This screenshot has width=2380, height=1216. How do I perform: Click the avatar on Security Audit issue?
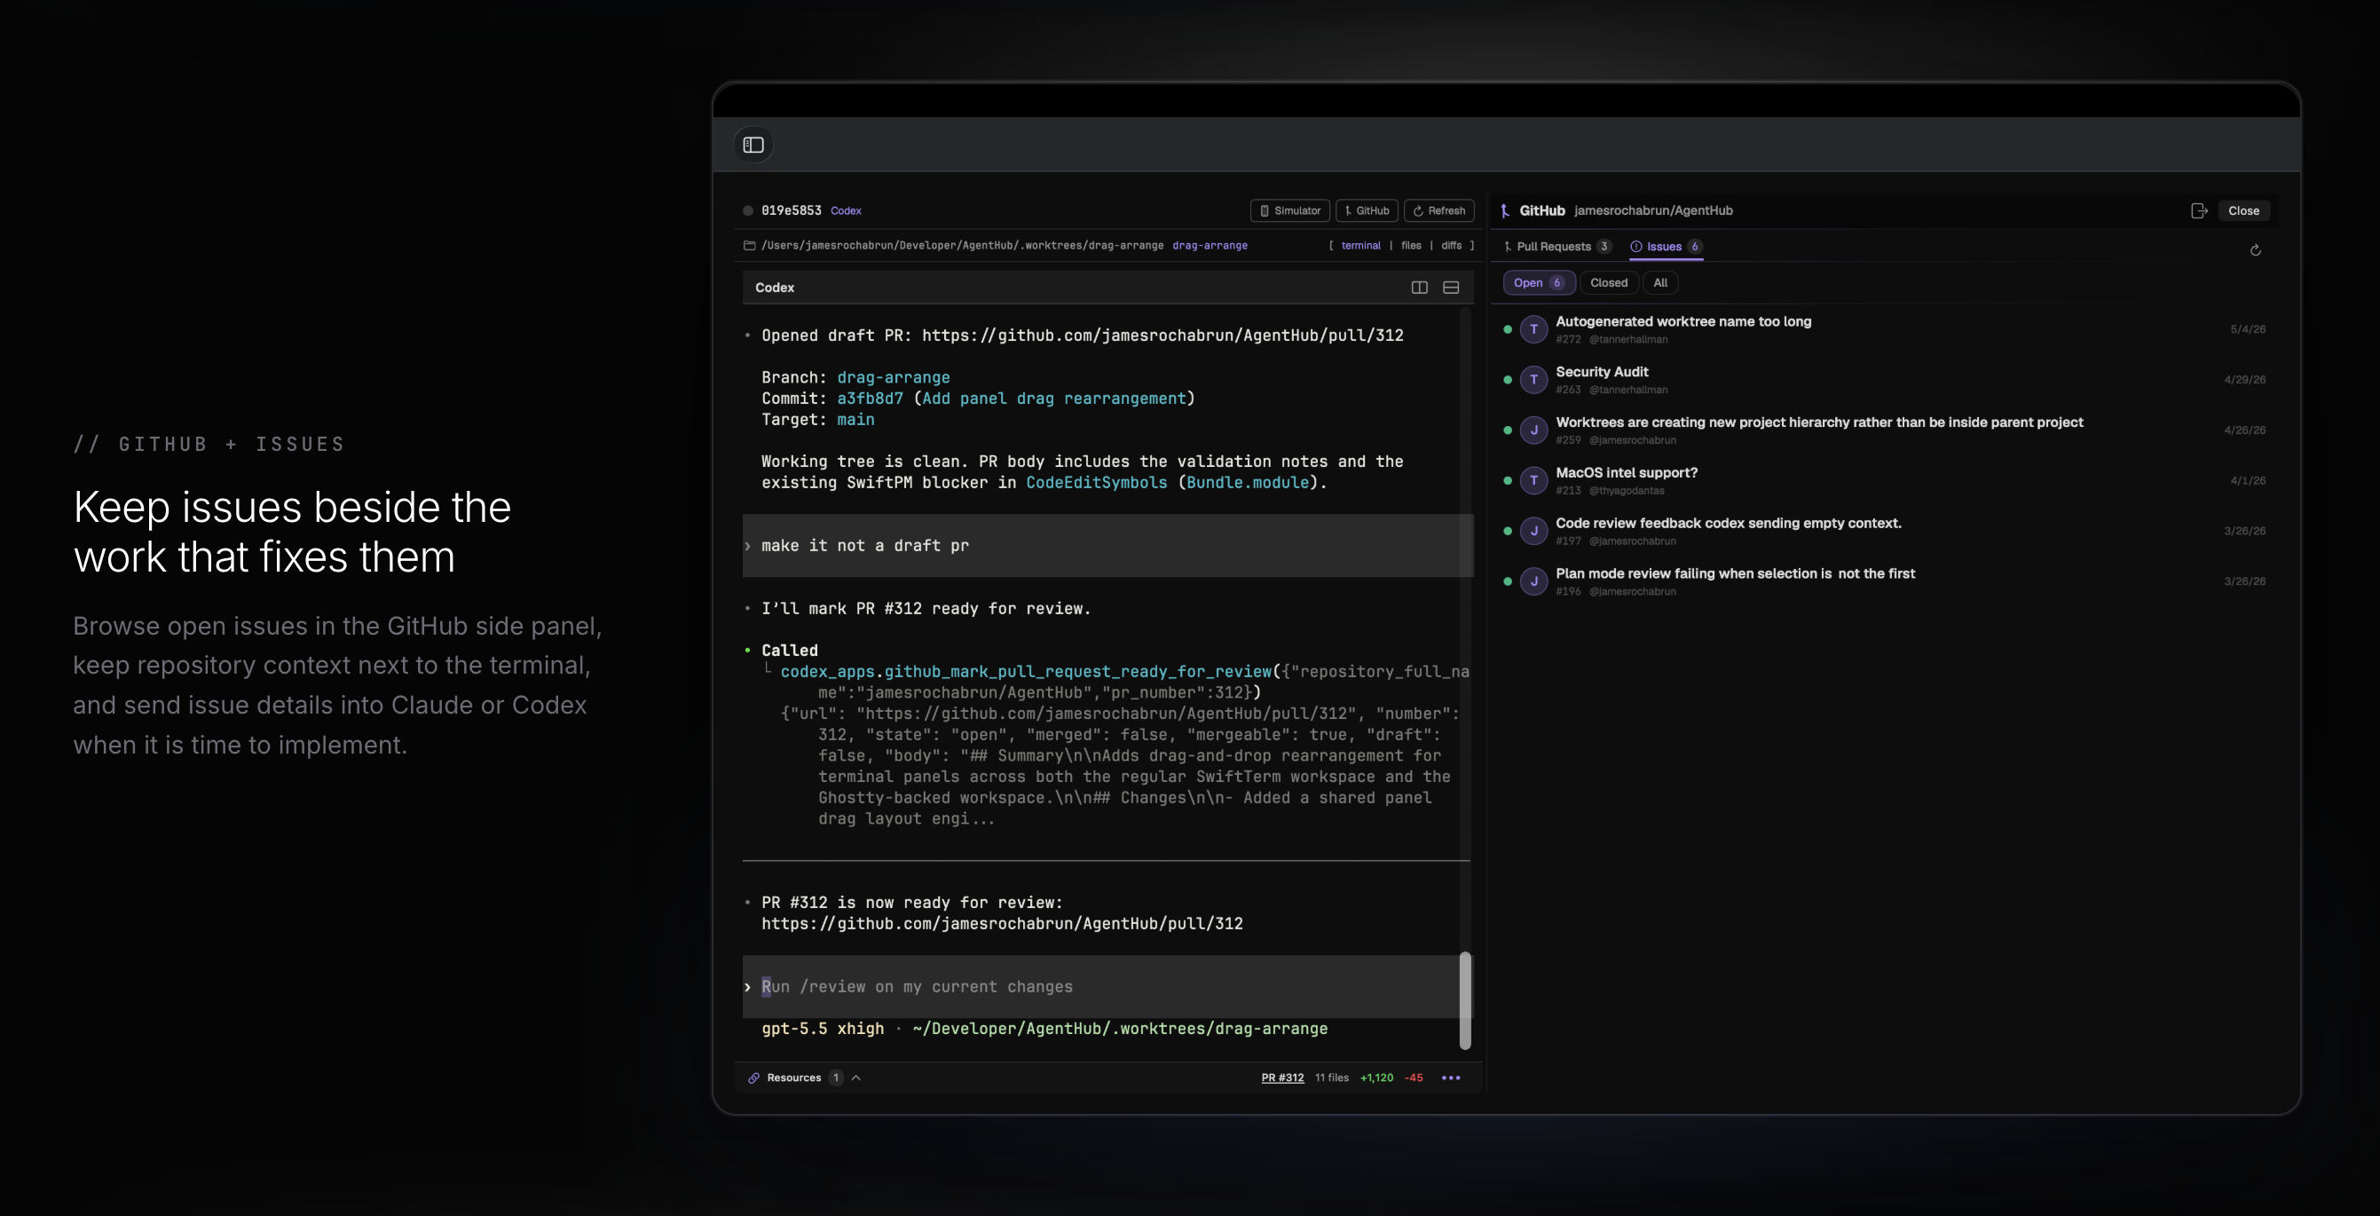[x=1533, y=380]
